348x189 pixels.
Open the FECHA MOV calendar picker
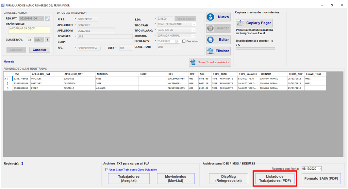tap(177, 41)
